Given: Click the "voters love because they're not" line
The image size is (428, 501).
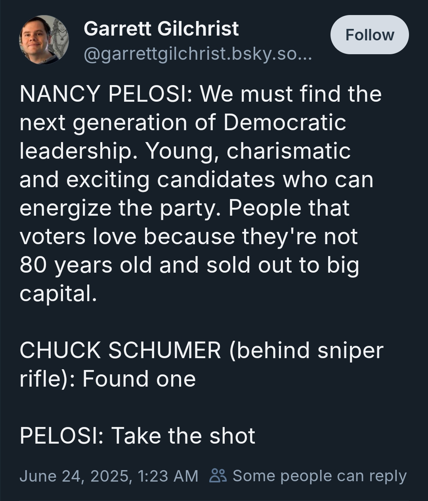Looking at the screenshot, I should pos(189,237).
